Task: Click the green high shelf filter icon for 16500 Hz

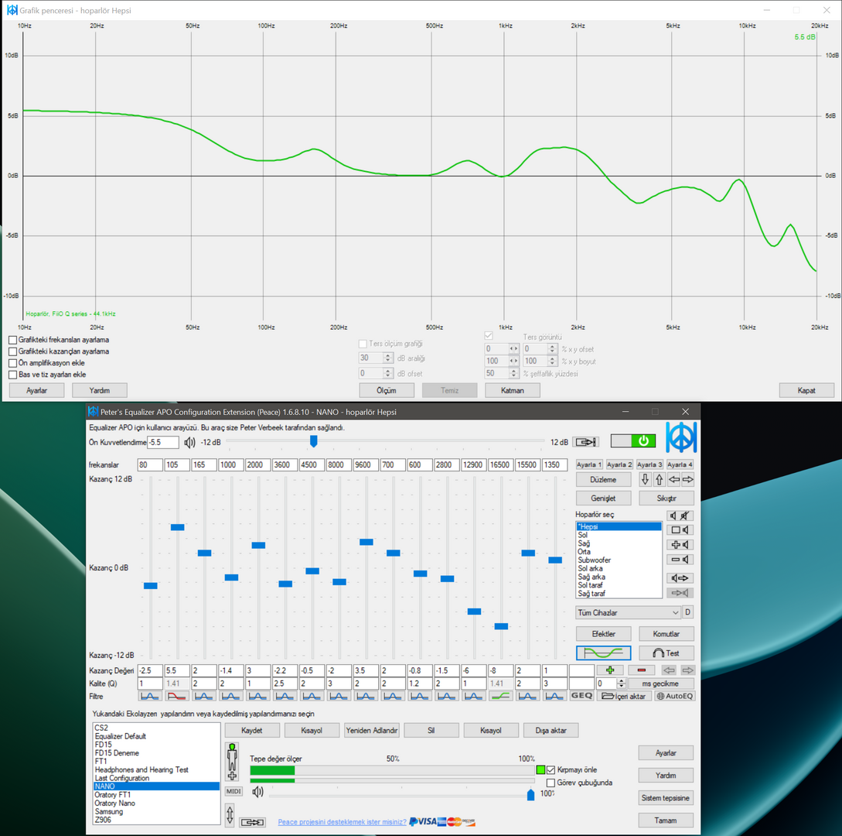Action: tap(500, 696)
